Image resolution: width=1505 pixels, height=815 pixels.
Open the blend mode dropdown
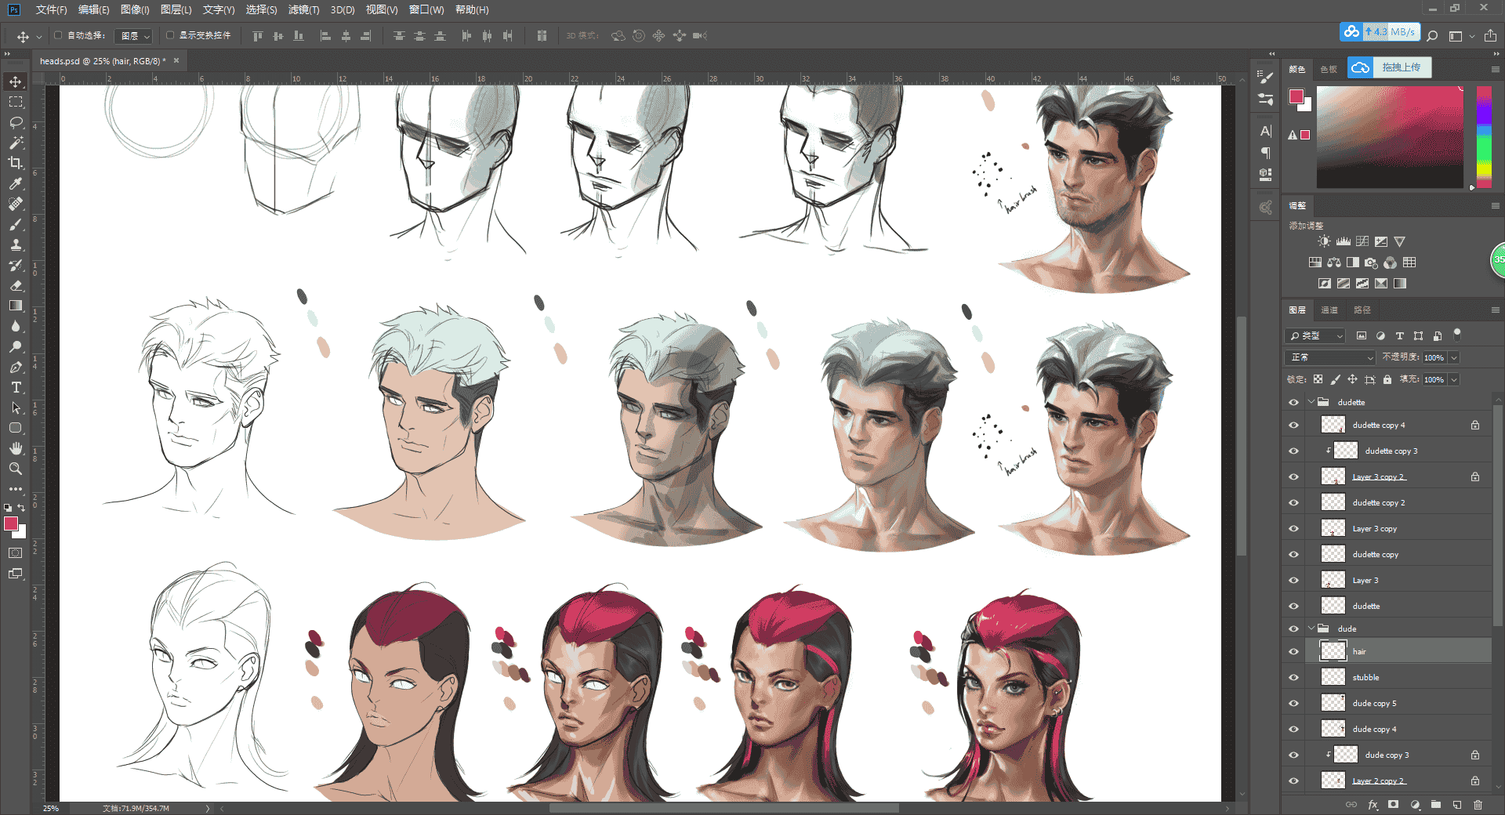coord(1331,357)
